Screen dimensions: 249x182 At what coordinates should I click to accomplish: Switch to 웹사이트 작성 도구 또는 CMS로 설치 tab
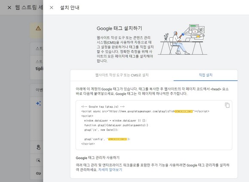[x=122, y=75]
